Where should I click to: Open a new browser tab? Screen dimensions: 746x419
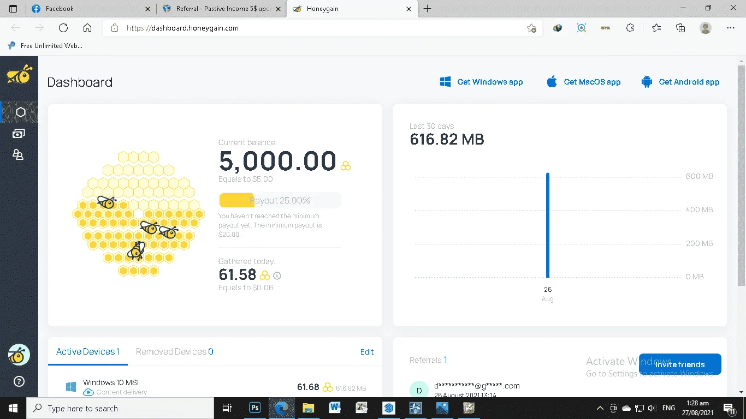click(x=428, y=9)
